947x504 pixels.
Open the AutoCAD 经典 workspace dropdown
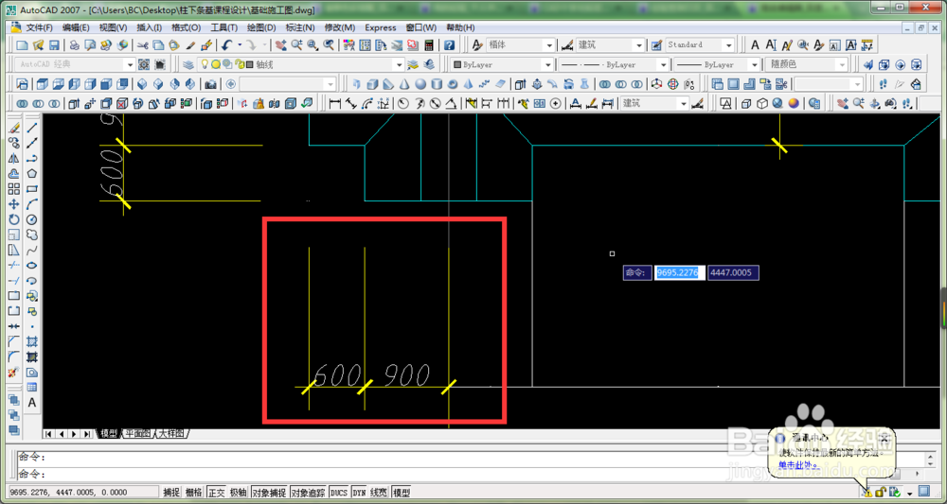(130, 64)
